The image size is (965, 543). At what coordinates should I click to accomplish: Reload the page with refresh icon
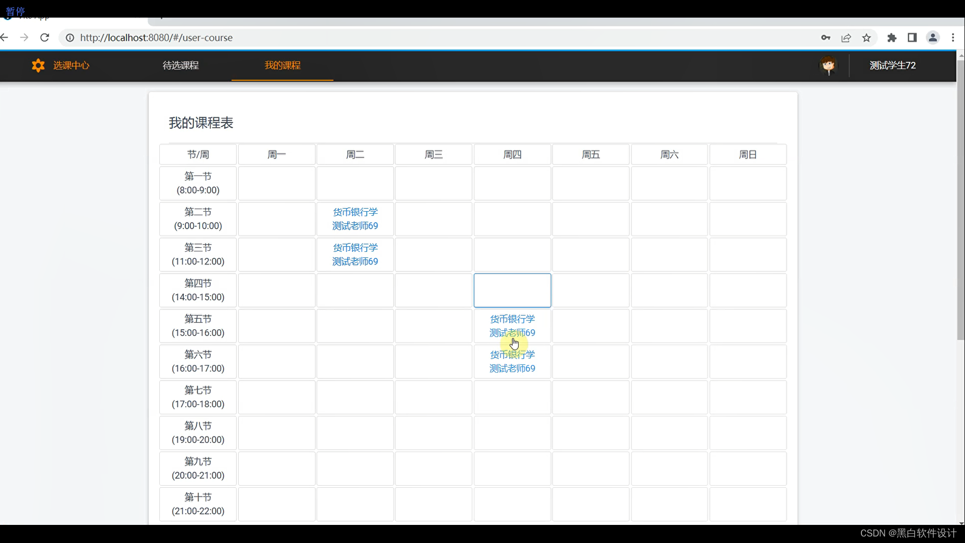click(45, 38)
